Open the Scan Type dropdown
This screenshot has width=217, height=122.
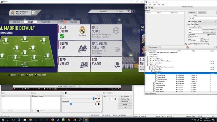(x=205, y=21)
